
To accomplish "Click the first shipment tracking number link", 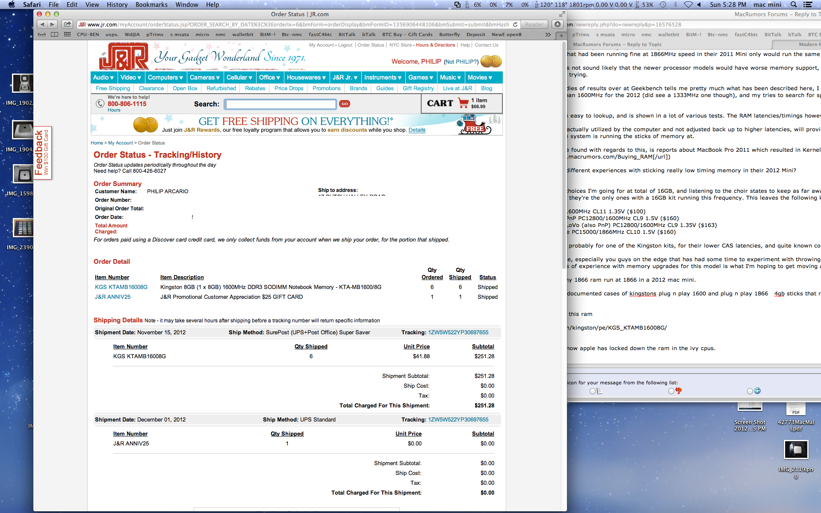I will pyautogui.click(x=458, y=333).
